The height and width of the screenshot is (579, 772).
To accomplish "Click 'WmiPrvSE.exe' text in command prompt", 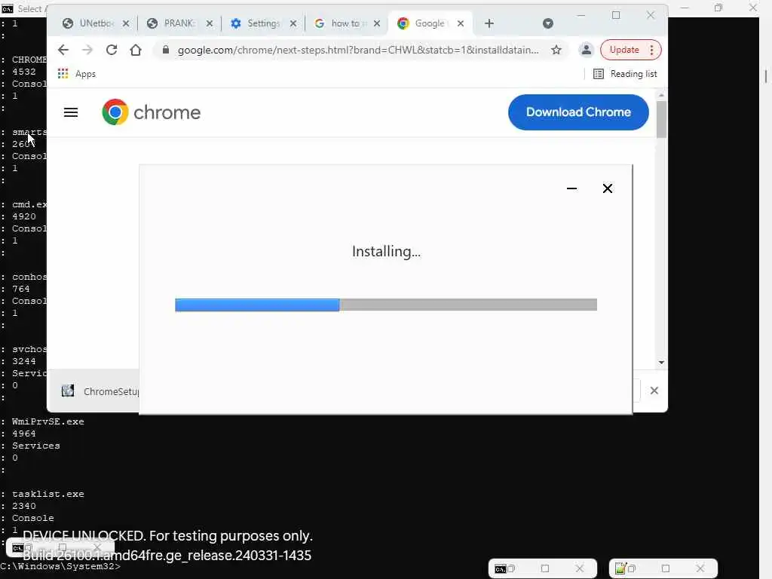I will tap(48, 421).
